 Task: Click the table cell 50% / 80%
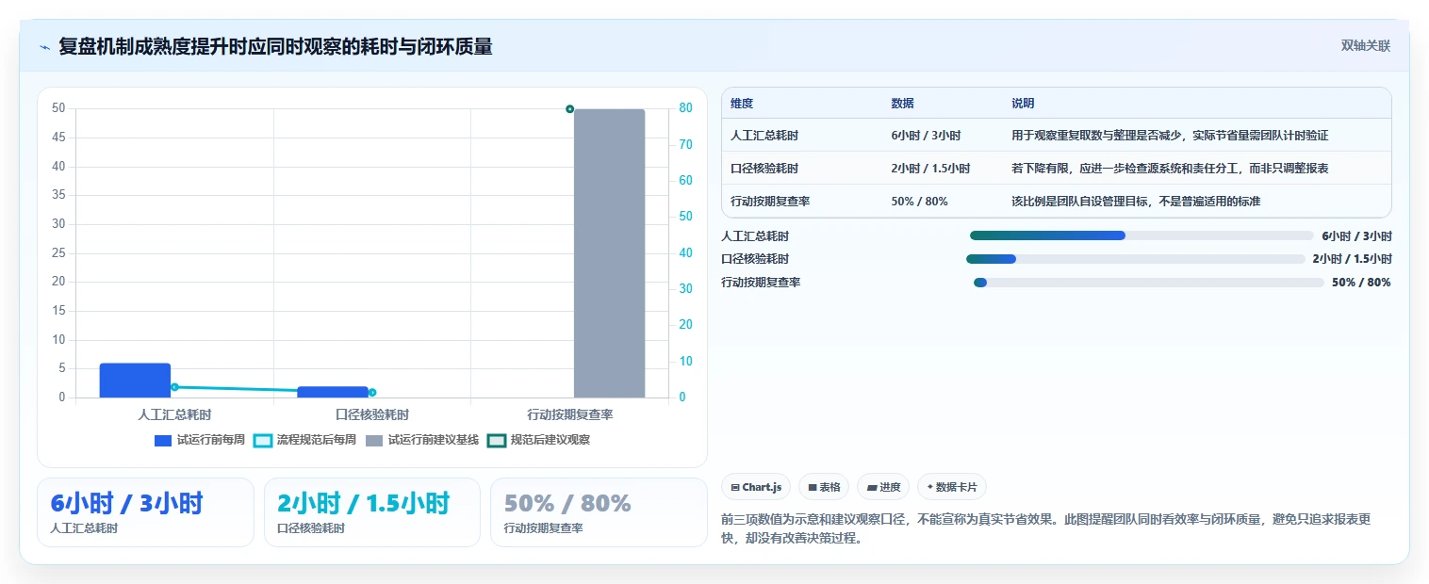919,202
